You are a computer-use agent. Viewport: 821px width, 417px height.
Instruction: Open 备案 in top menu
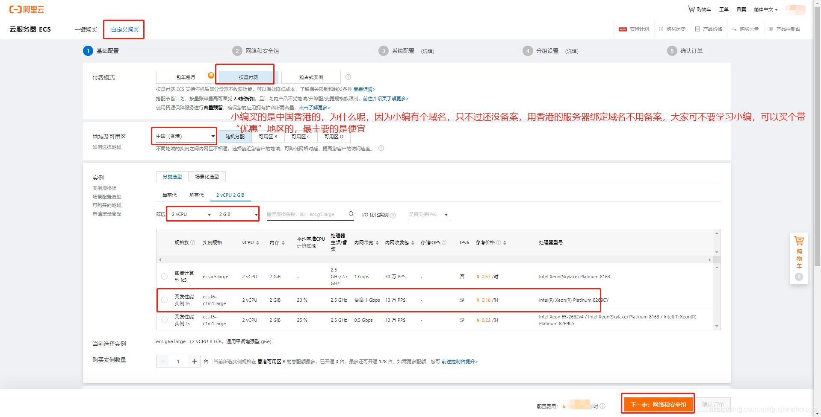741,9
